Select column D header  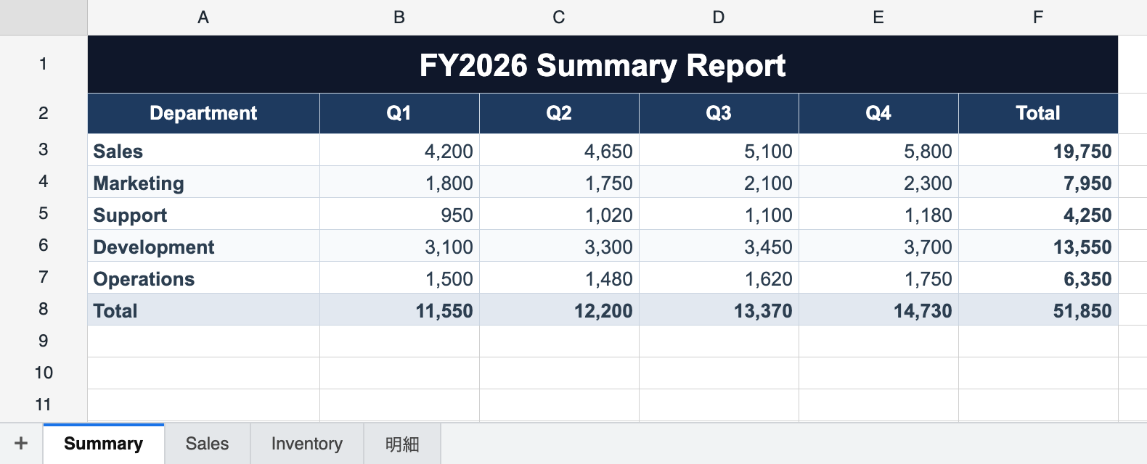coord(719,17)
